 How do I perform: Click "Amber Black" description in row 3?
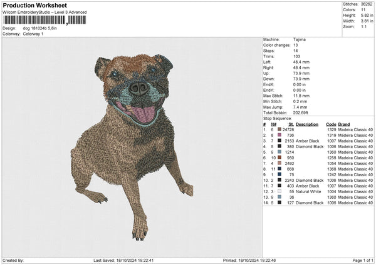tap(308, 141)
